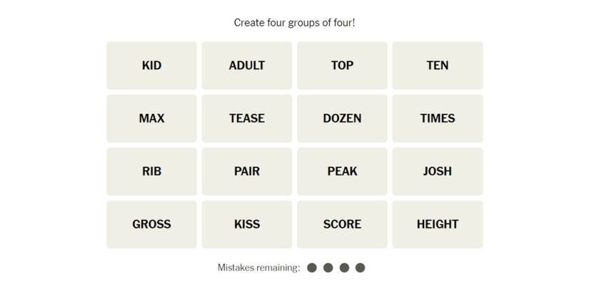
Task: Pick the TEN tile
Action: pyautogui.click(x=437, y=65)
